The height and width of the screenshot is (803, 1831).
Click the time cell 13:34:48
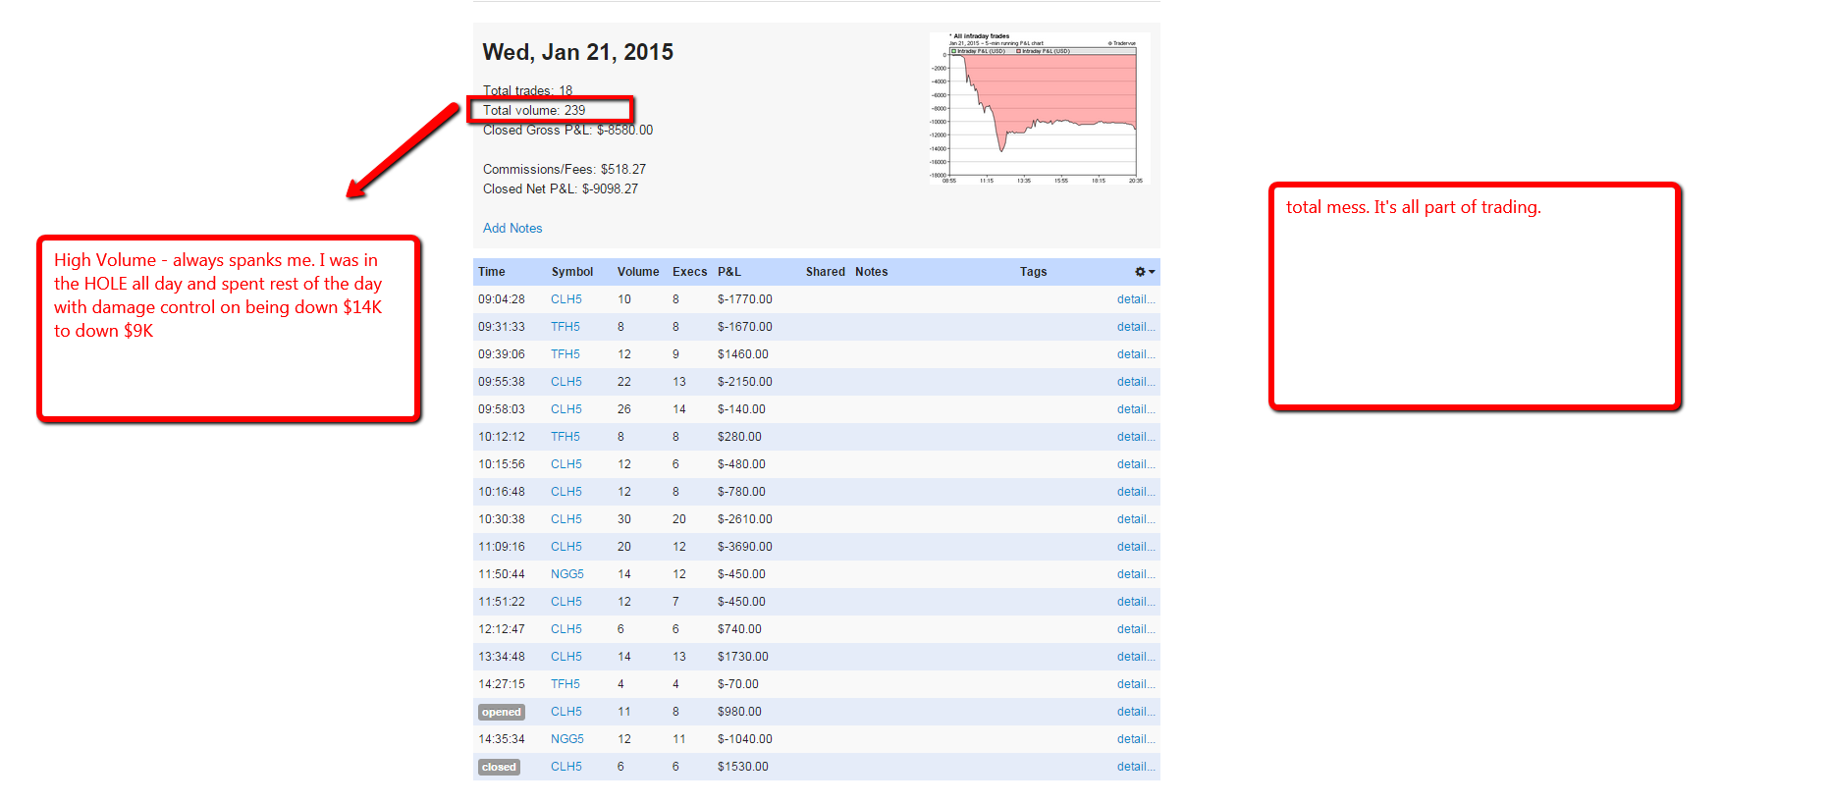502,657
